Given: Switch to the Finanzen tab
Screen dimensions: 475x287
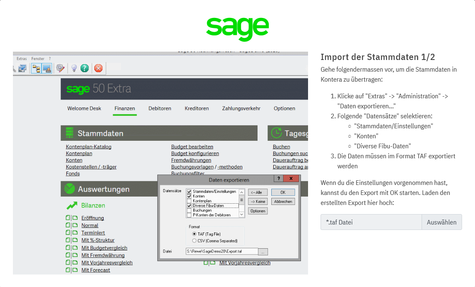Looking at the screenshot, I should pos(125,108).
